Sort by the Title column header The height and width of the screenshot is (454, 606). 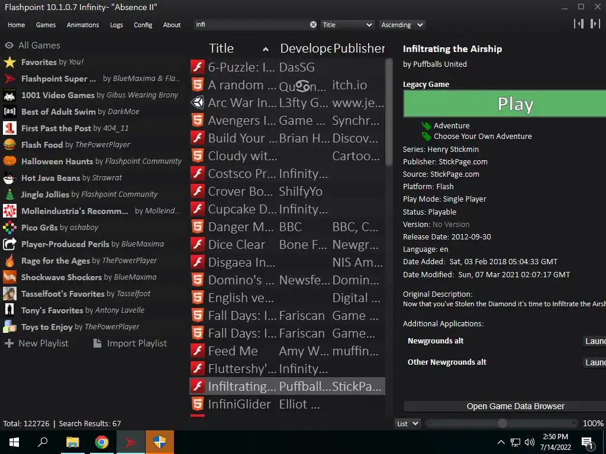(x=238, y=48)
